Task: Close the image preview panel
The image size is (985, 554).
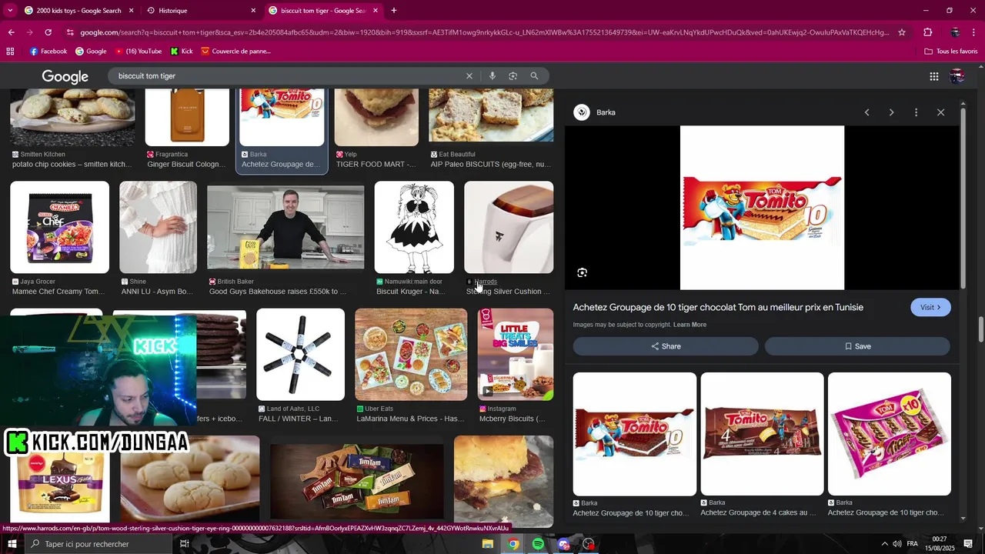Action: pos(940,112)
